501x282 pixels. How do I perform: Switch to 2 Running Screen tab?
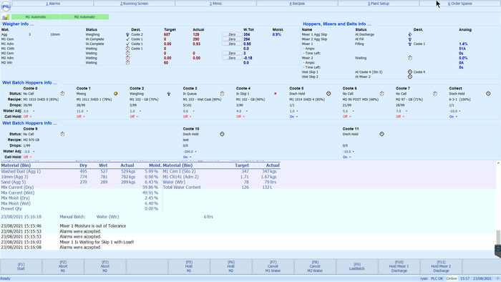point(135,4)
